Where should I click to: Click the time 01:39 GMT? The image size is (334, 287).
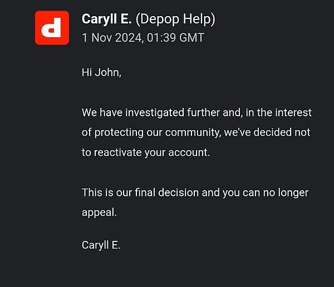175,38
